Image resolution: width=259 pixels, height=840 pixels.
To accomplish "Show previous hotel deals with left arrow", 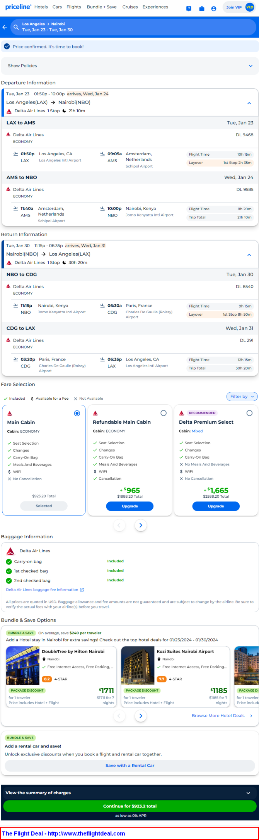I will tap(119, 716).
